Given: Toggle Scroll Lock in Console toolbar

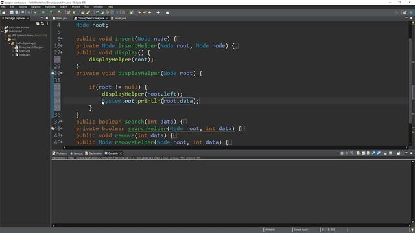Looking at the screenshot, I should 363,153.
